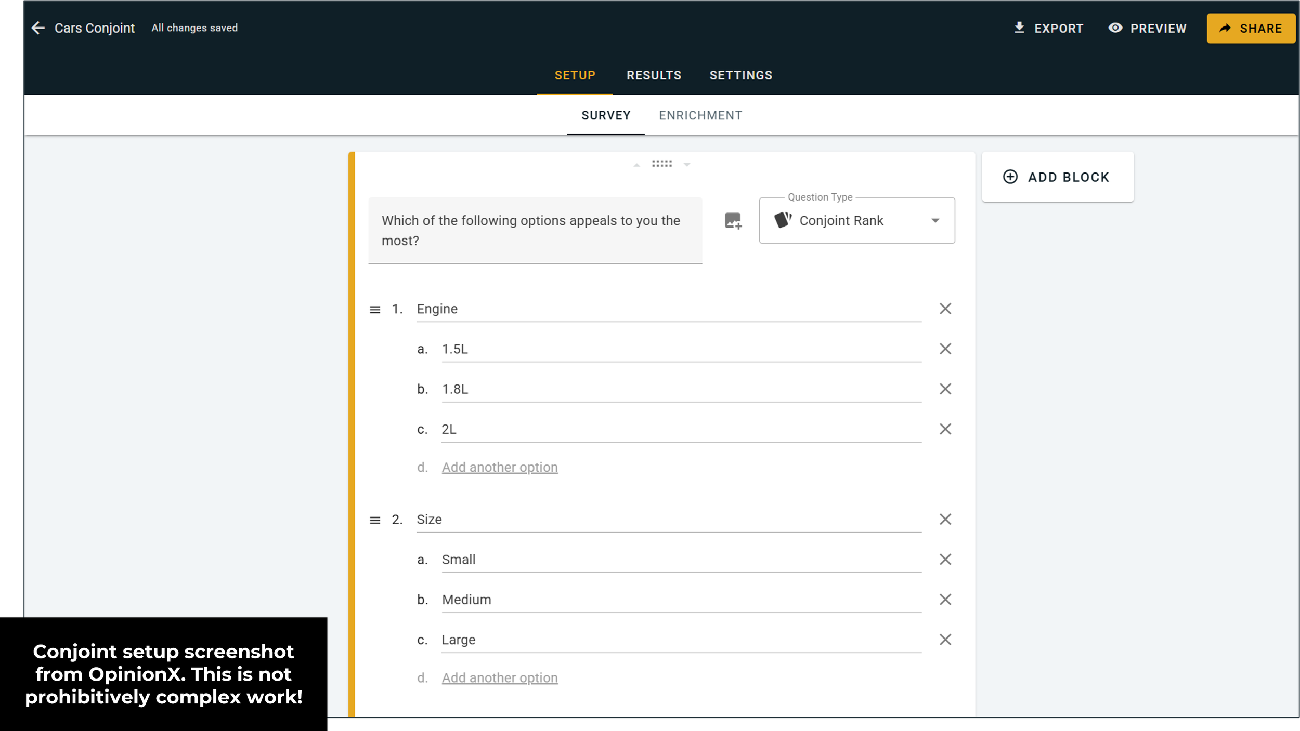Click the Engine attribute name field

[669, 309]
